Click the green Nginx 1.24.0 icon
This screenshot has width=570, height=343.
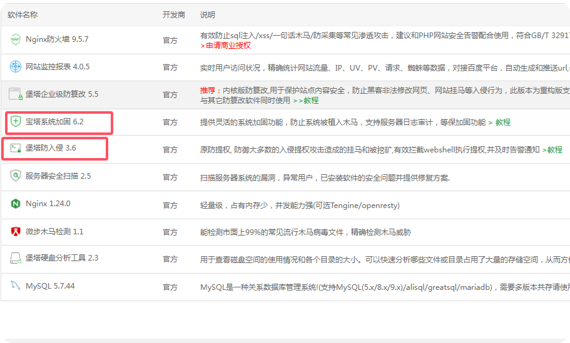(x=15, y=204)
